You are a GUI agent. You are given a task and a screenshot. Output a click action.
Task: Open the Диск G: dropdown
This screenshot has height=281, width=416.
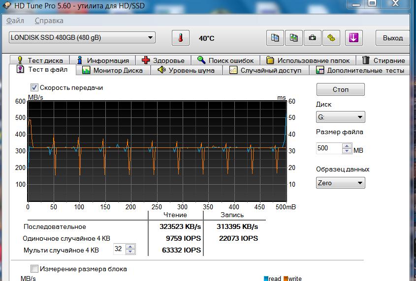click(340, 117)
